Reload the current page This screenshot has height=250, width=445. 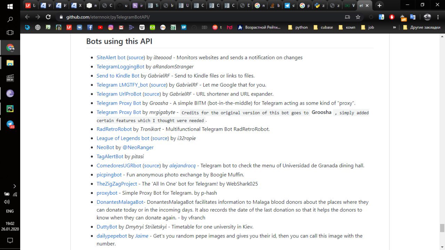point(48,17)
